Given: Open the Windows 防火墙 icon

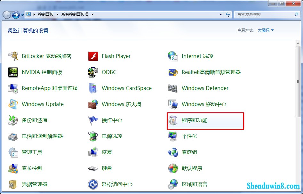Looking at the screenshot, I should (93, 104).
